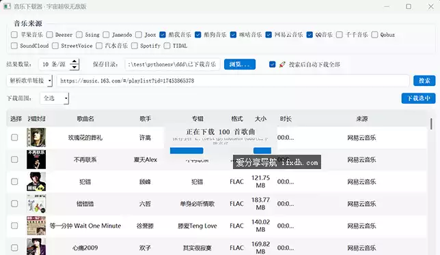
Task: Click the 浏览... browse button
Action: (x=240, y=64)
